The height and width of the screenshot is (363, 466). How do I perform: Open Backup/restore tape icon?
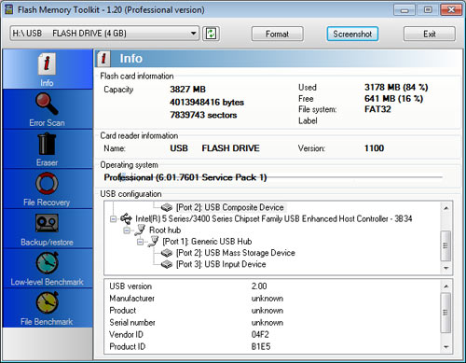47,223
